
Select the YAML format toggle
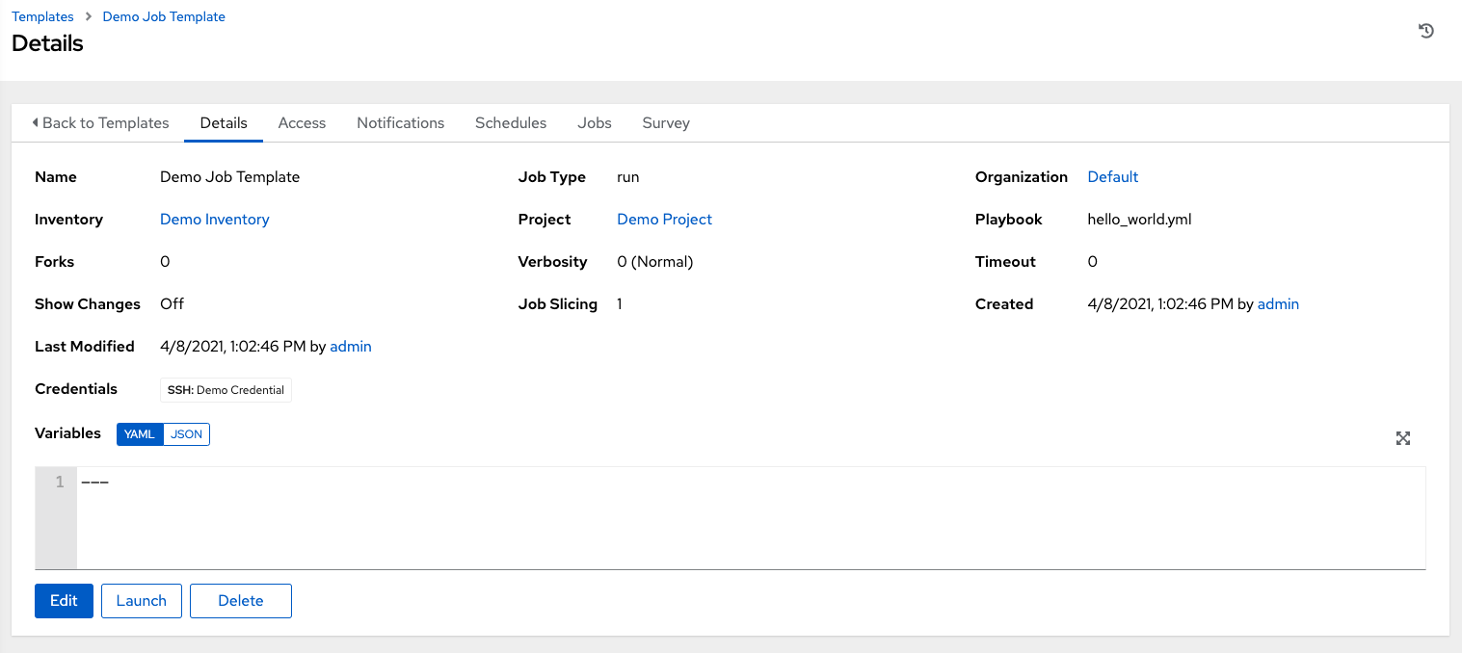[138, 433]
